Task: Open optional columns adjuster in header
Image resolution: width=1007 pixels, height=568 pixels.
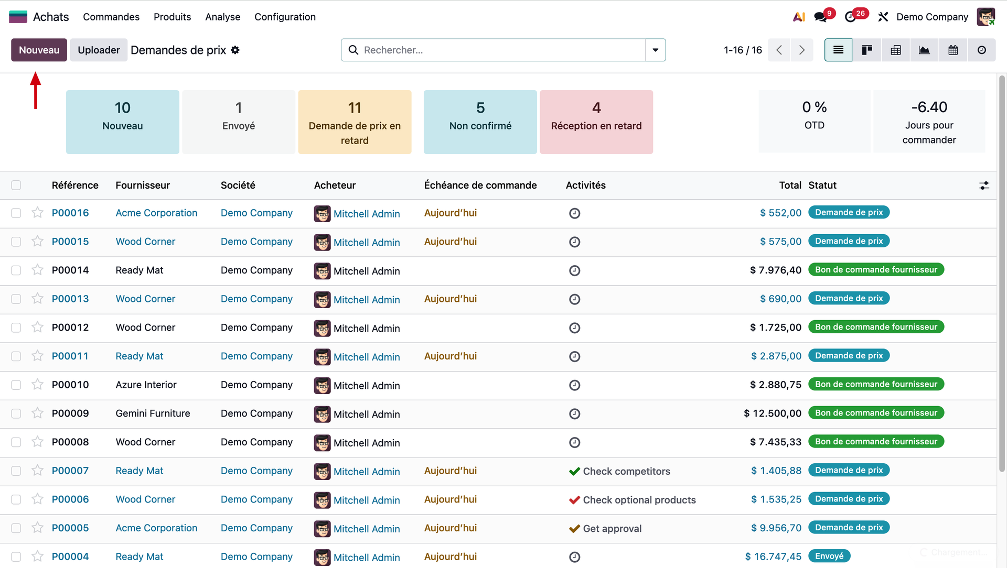Action: click(x=984, y=185)
